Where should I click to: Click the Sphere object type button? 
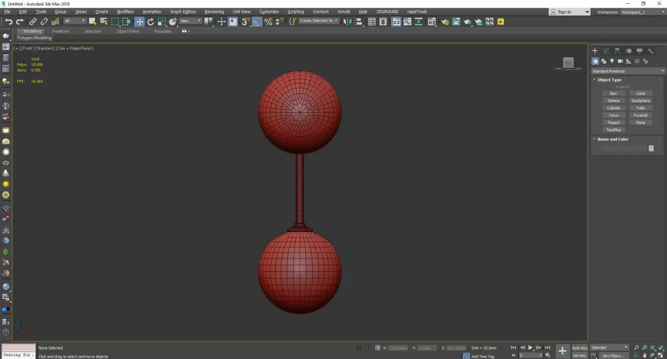pyautogui.click(x=614, y=101)
